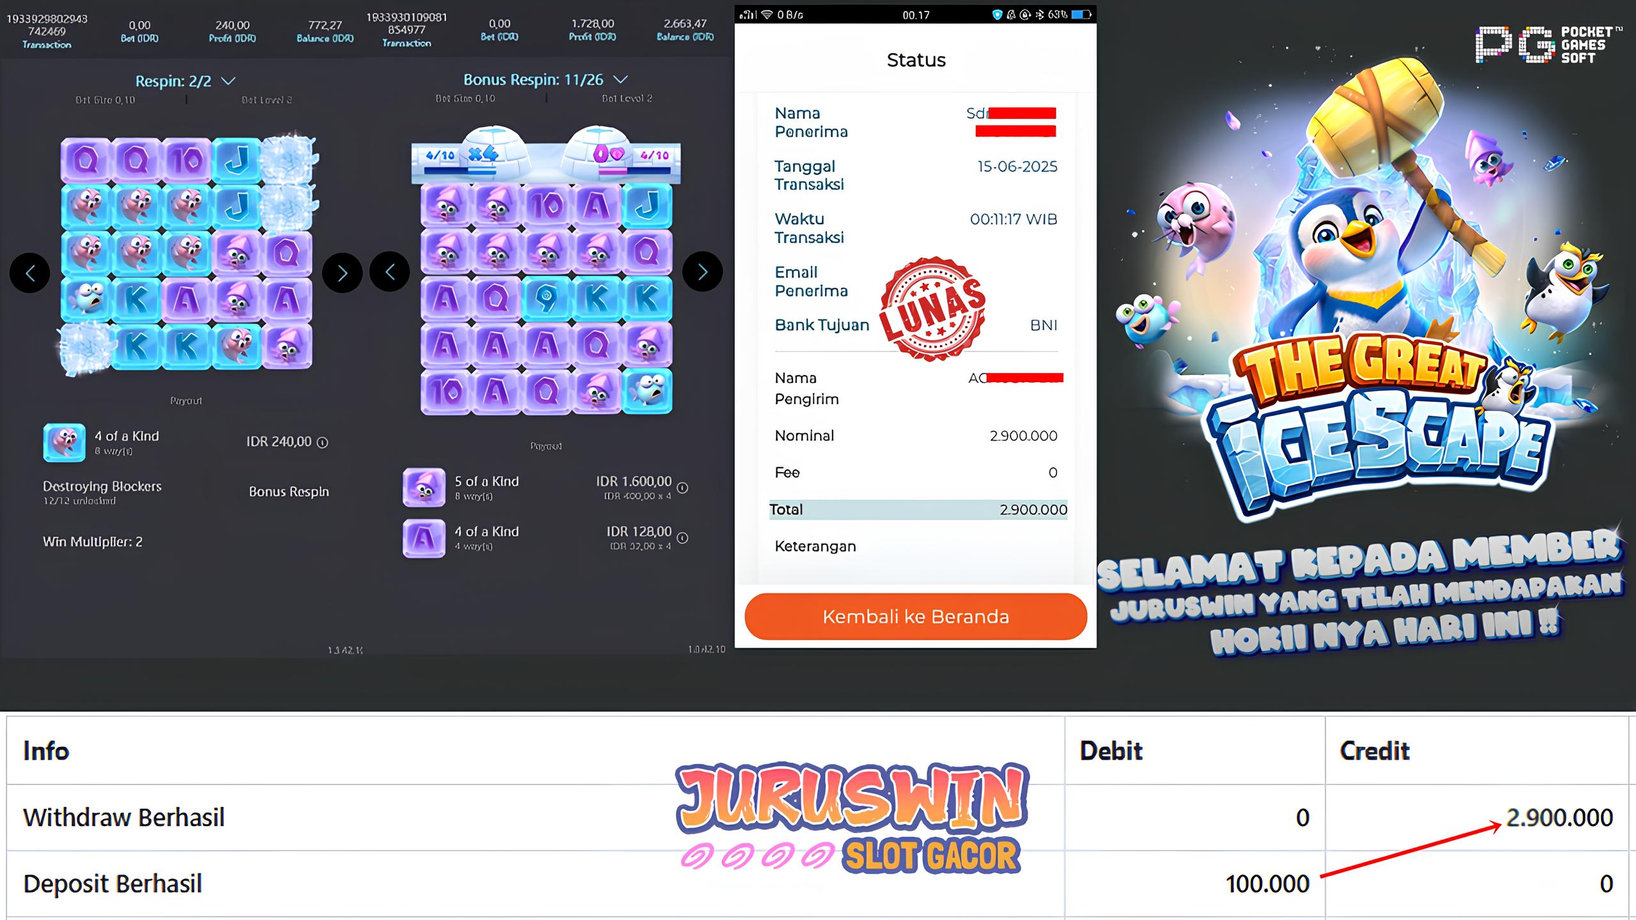Viewport: 1636px width, 920px height.
Task: Open info icon next to IDR 1.600,00
Action: (x=683, y=488)
